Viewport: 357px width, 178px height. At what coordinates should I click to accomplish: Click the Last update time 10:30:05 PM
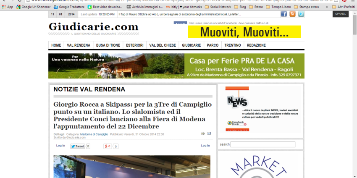[x=107, y=14]
